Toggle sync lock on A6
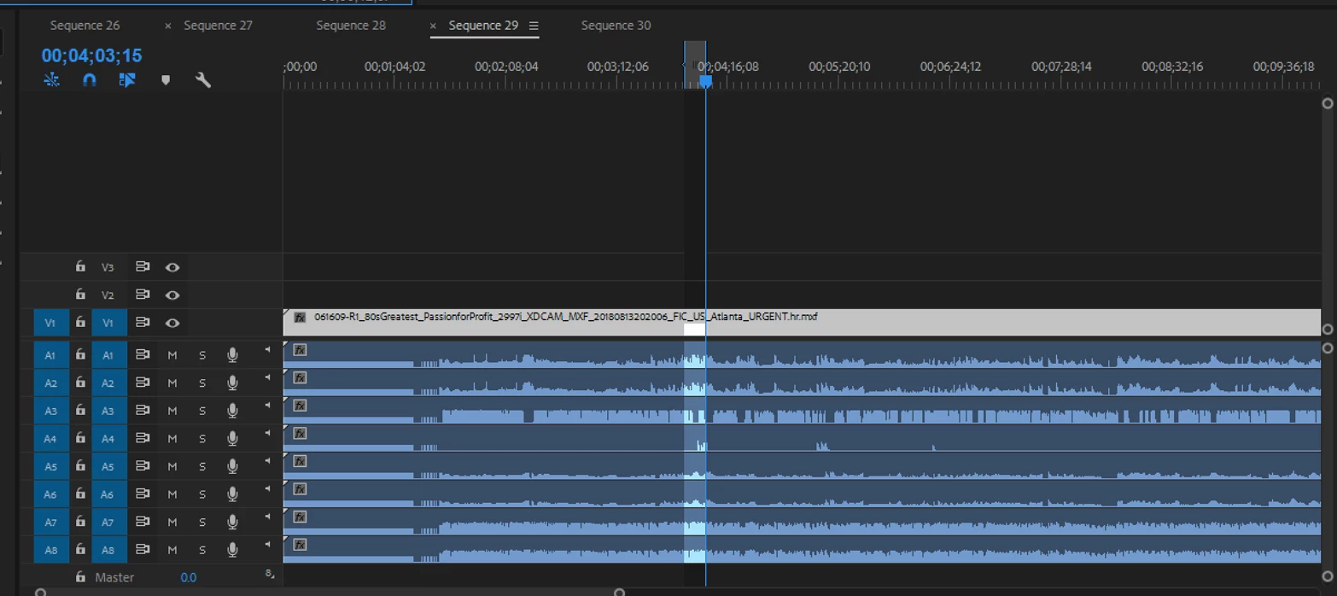Image resolution: width=1337 pixels, height=596 pixels. coord(143,494)
